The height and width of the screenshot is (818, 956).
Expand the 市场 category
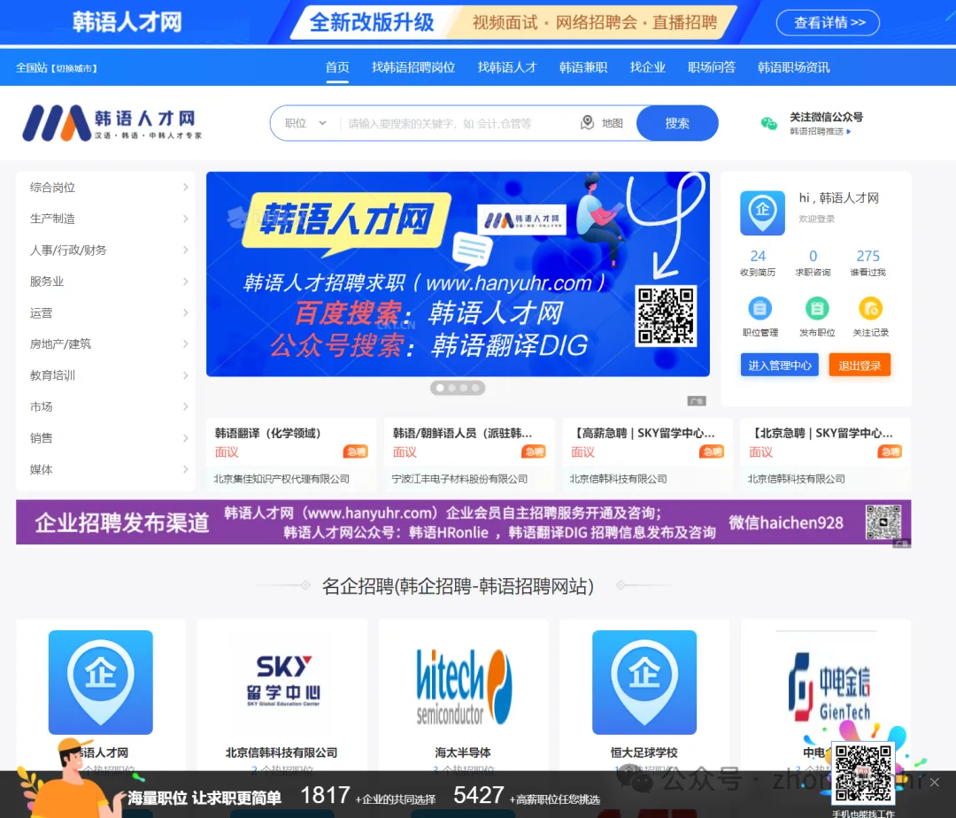tap(106, 406)
